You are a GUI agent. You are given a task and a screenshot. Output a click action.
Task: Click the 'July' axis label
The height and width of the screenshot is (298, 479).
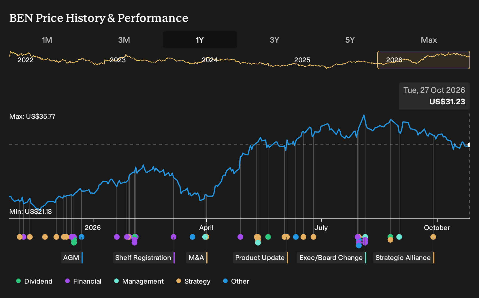(321, 228)
